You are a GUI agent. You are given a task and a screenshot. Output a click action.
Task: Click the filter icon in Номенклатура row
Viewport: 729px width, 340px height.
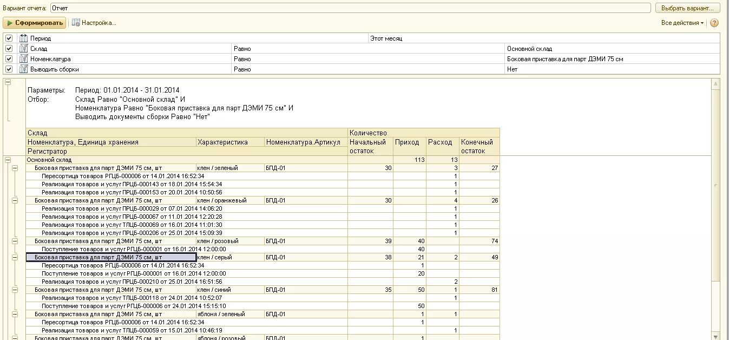click(23, 59)
